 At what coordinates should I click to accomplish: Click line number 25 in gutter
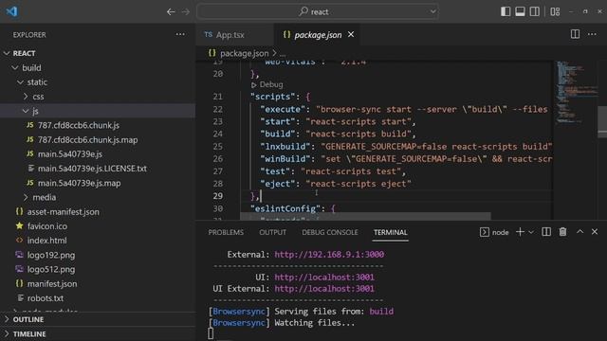(x=218, y=147)
